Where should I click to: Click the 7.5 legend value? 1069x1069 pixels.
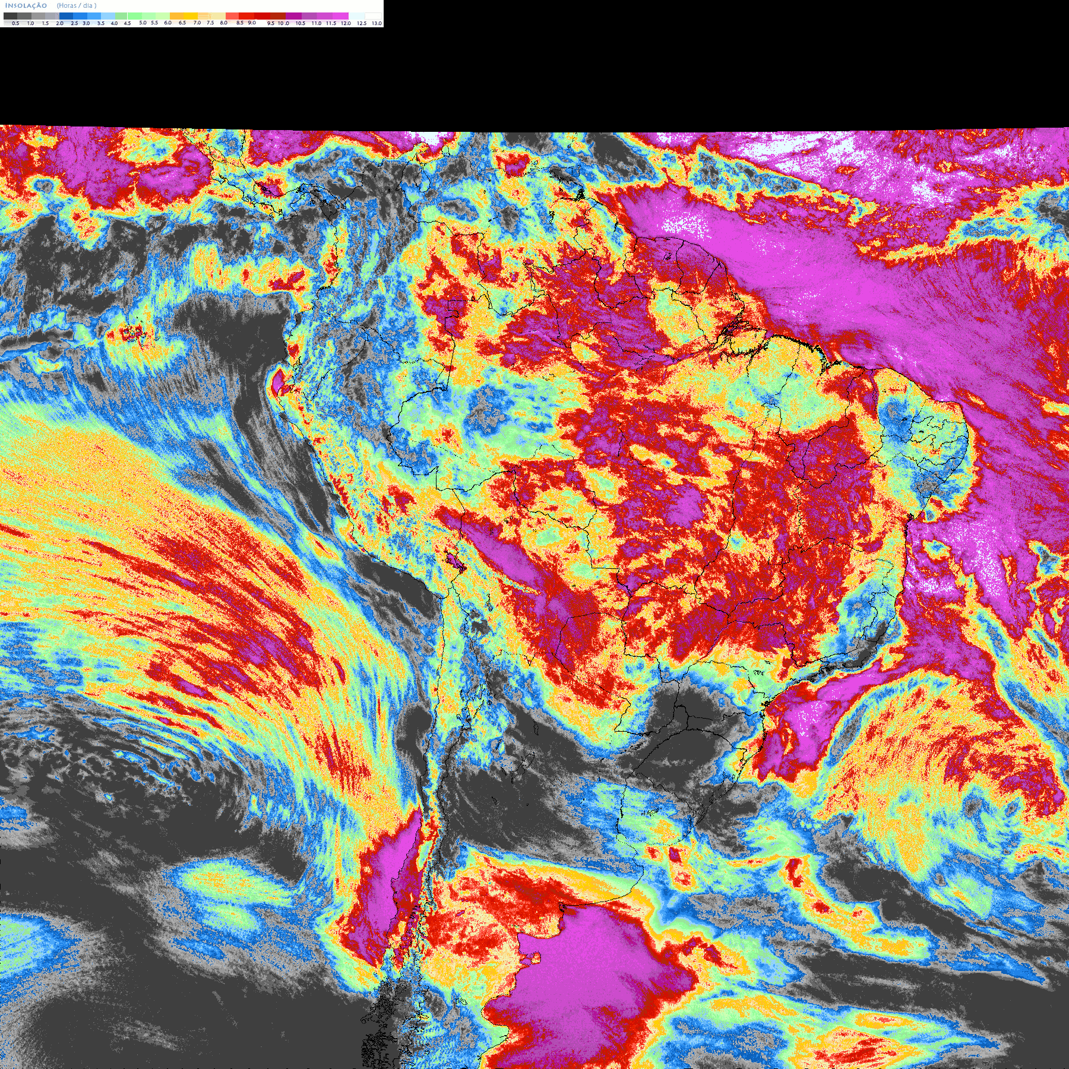coord(210,23)
